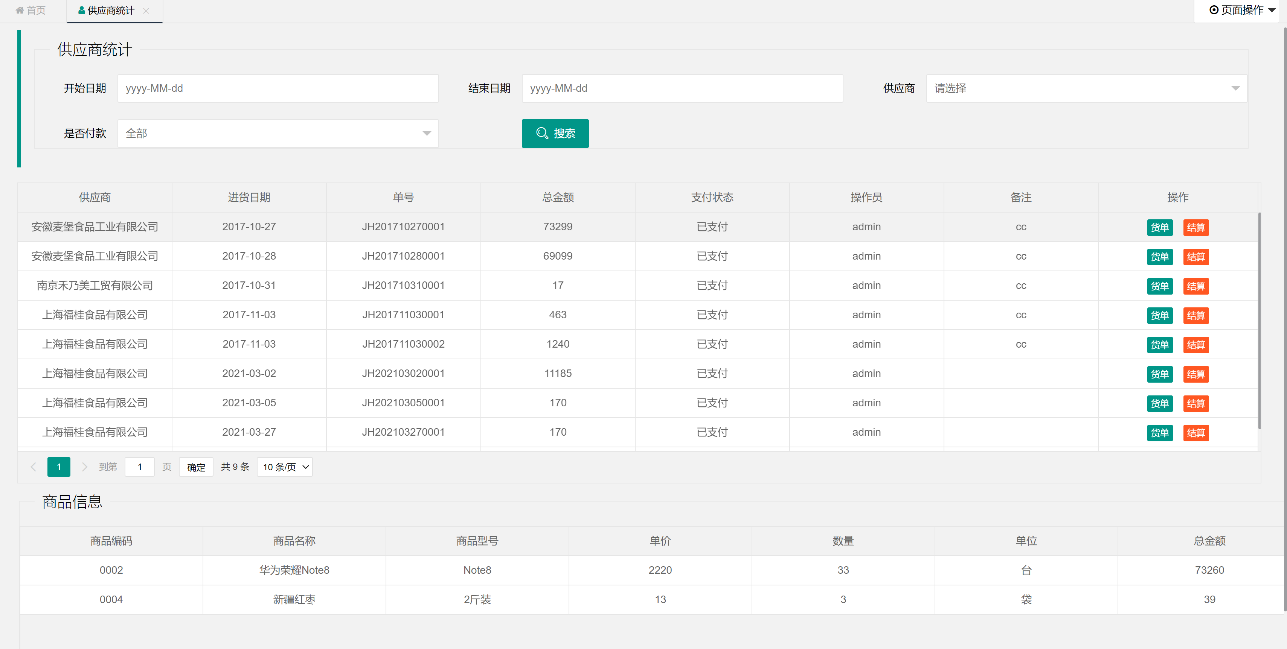
Task: Select the product row 华为荣耀Note8
Action: 651,570
